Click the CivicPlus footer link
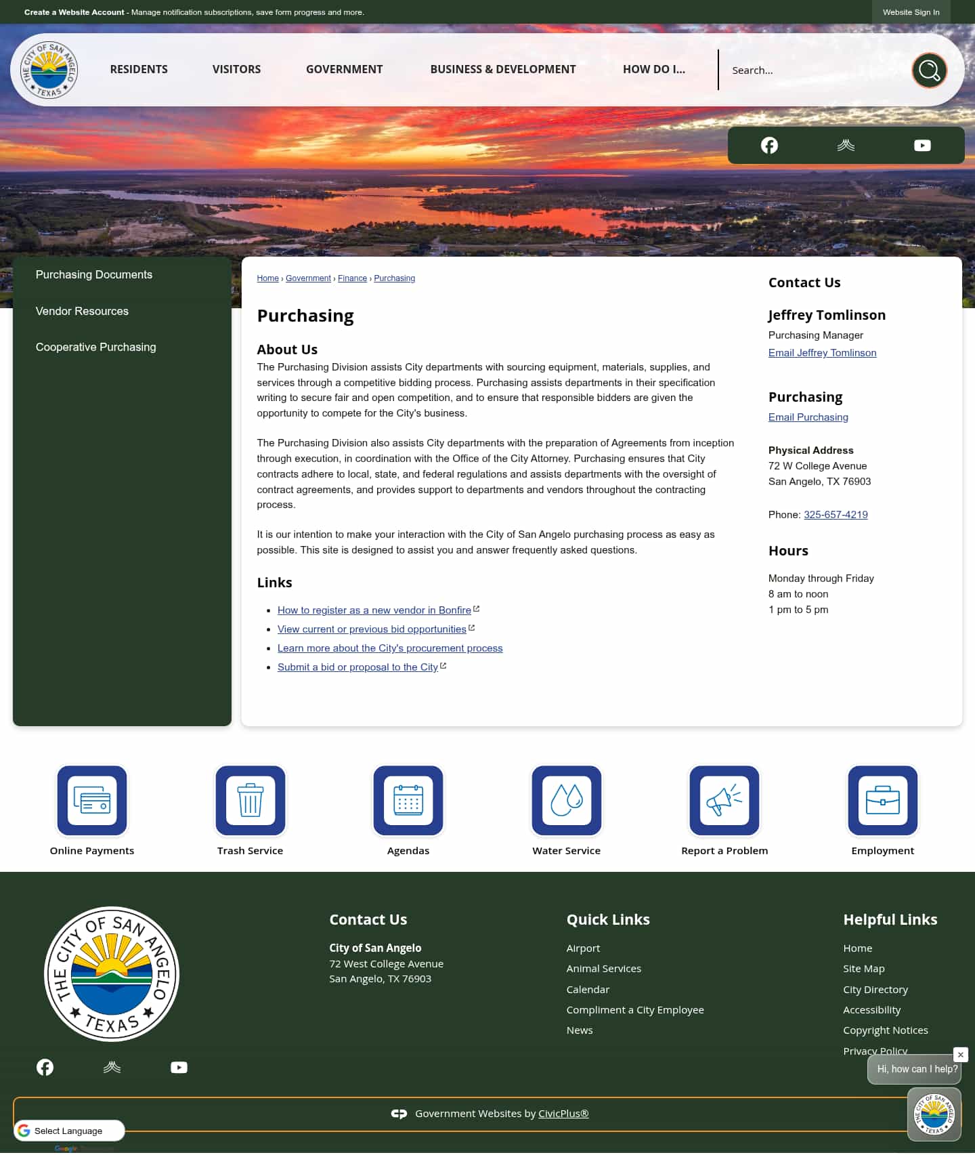Image resolution: width=975 pixels, height=1155 pixels. pos(563,1114)
